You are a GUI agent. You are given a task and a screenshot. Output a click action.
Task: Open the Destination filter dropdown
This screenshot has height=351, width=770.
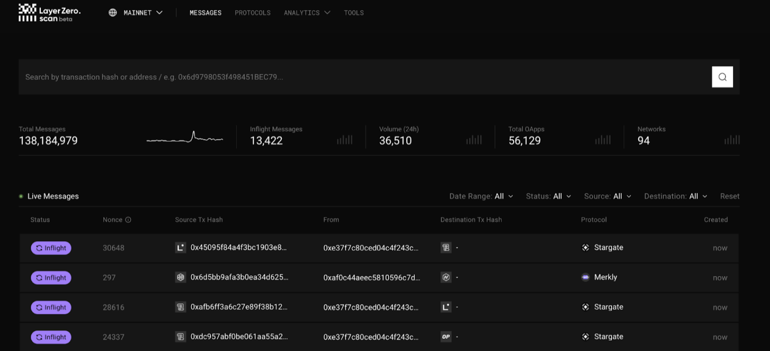[x=675, y=196]
